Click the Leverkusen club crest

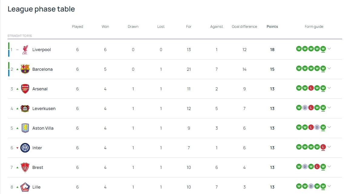click(x=25, y=108)
